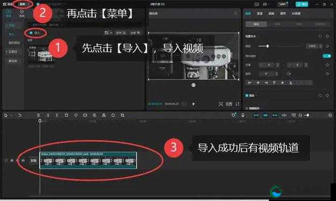Open the 排序 sort option
Screen dimensions: 336x201
click(x=121, y=33)
